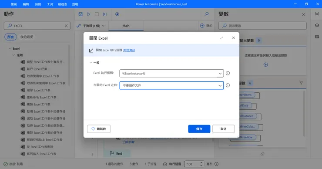Click the 執行延遲 value field

click(192, 164)
